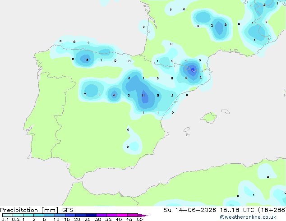This screenshot has height=221, width=286.
Task: Click the '30' legend scale label
Action: [x=98, y=219]
